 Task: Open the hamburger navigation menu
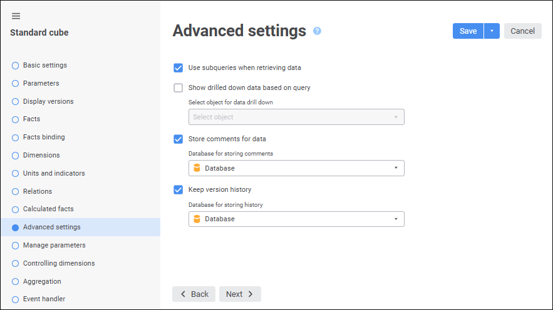[x=16, y=16]
